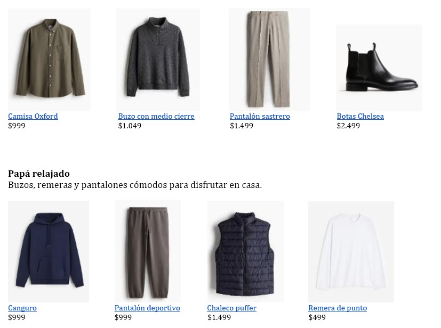
Task: Open the Buzo con medio cierre link
Action: click(x=156, y=116)
